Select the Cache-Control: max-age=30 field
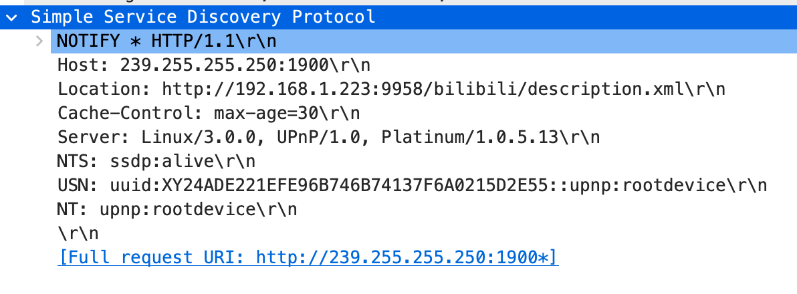The width and height of the screenshot is (797, 294). (209, 113)
